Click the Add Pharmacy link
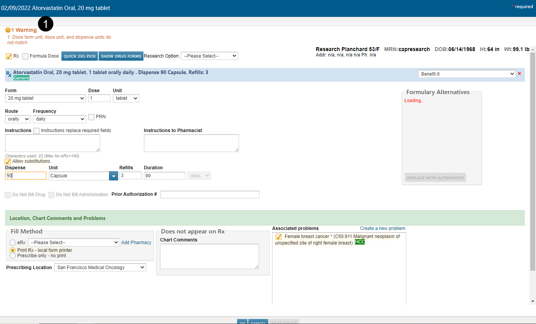 [136, 243]
